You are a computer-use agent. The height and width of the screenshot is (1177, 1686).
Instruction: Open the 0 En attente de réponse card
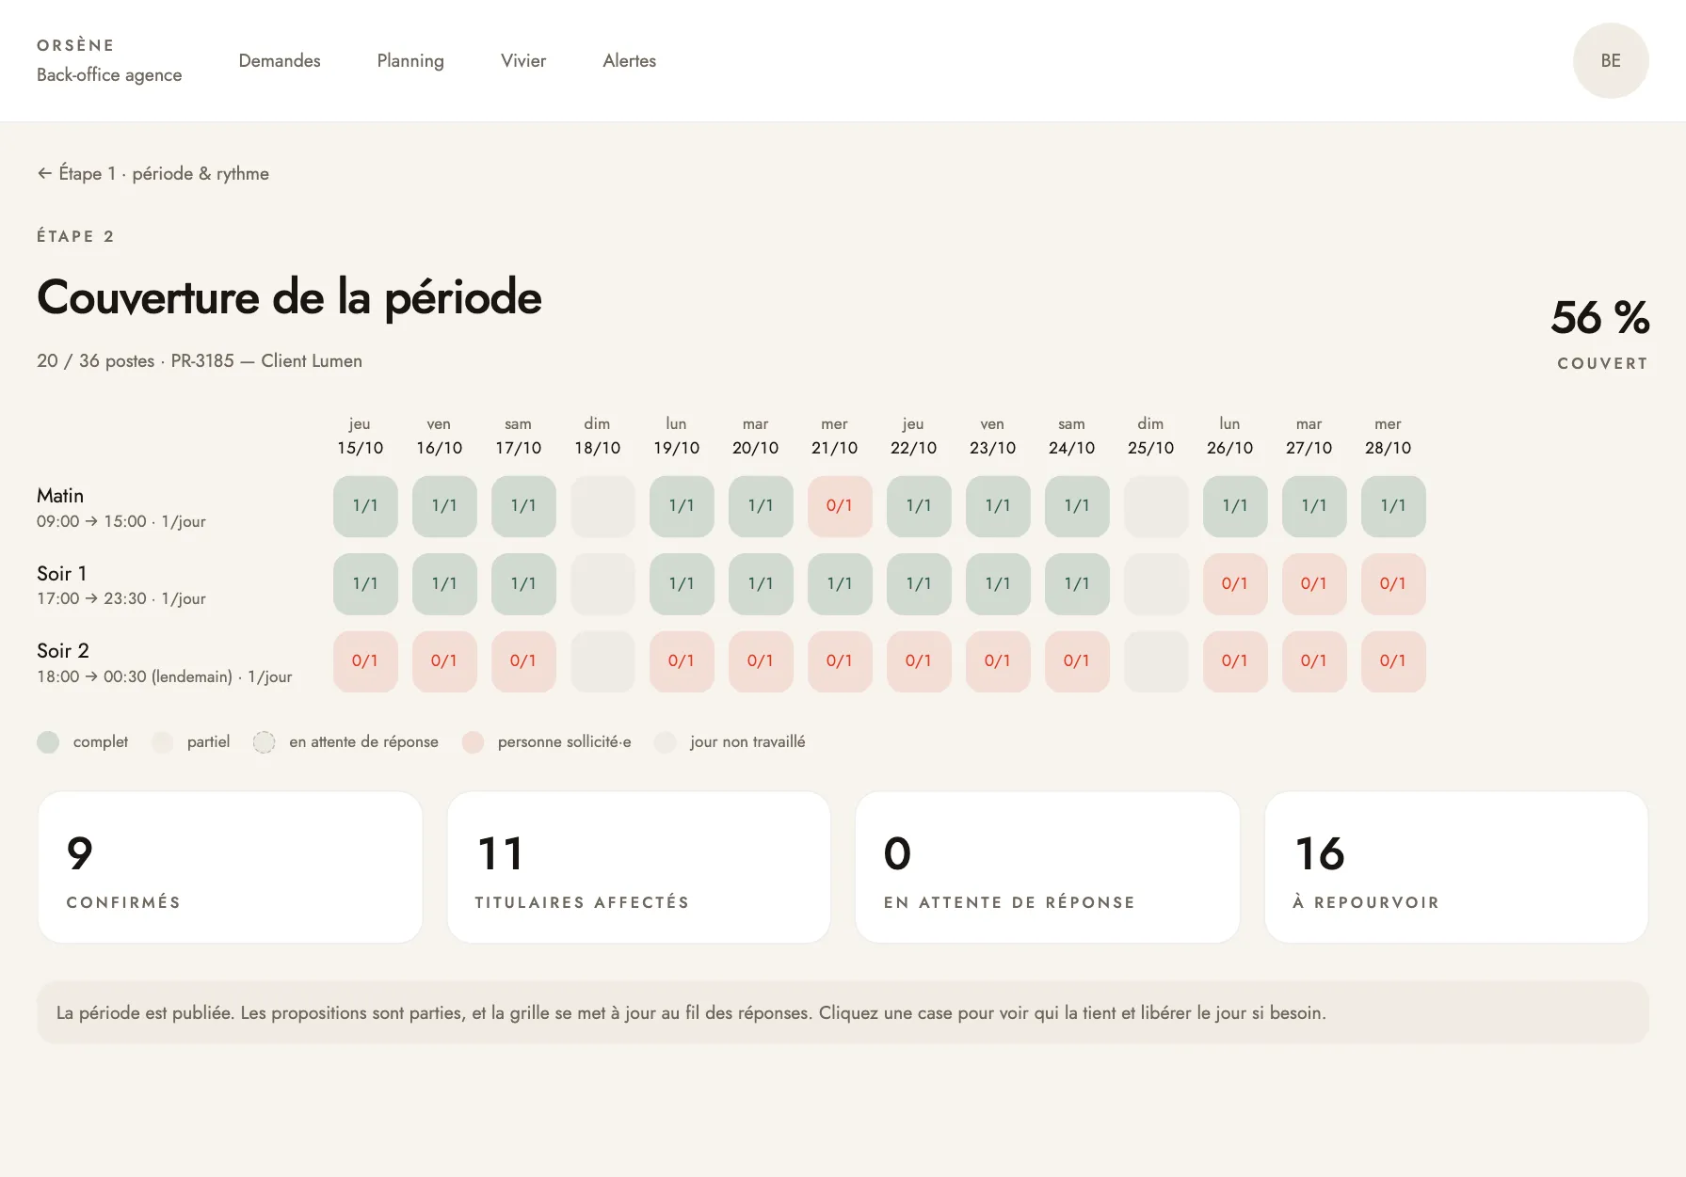[x=1048, y=867]
